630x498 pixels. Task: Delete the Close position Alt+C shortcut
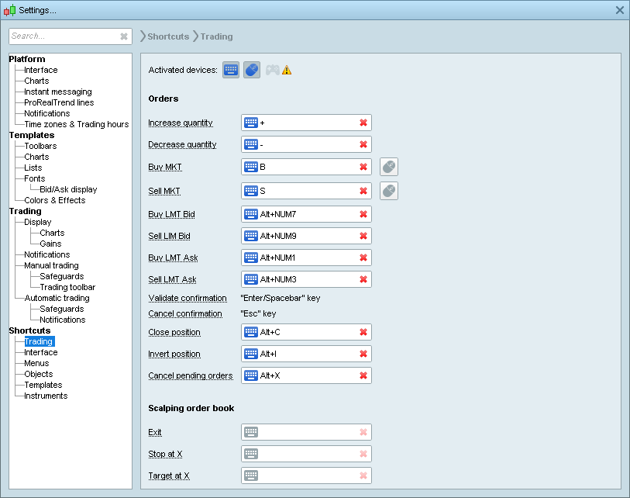click(x=363, y=332)
